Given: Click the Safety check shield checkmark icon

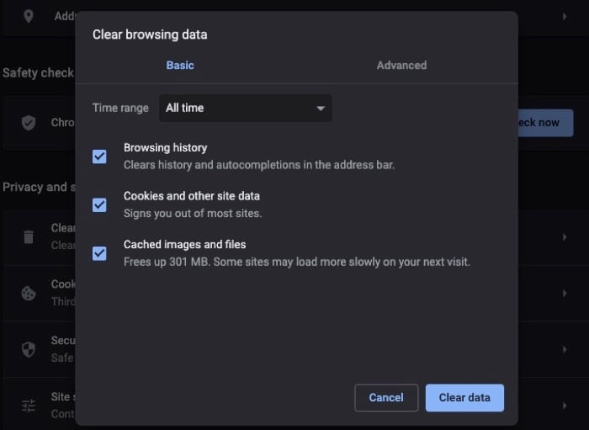Looking at the screenshot, I should coord(29,122).
